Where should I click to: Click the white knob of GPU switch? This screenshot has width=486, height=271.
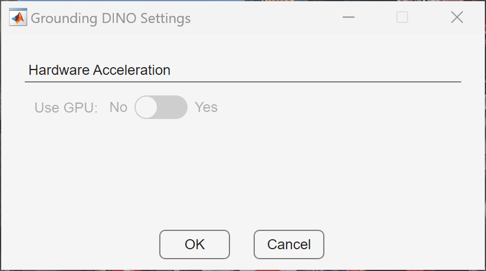[x=146, y=107]
